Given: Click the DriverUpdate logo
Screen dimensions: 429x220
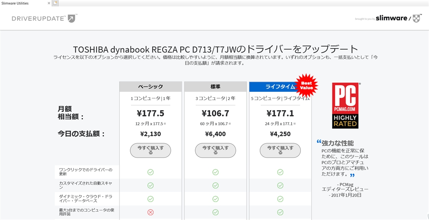Looking at the screenshot, I should (44, 18).
